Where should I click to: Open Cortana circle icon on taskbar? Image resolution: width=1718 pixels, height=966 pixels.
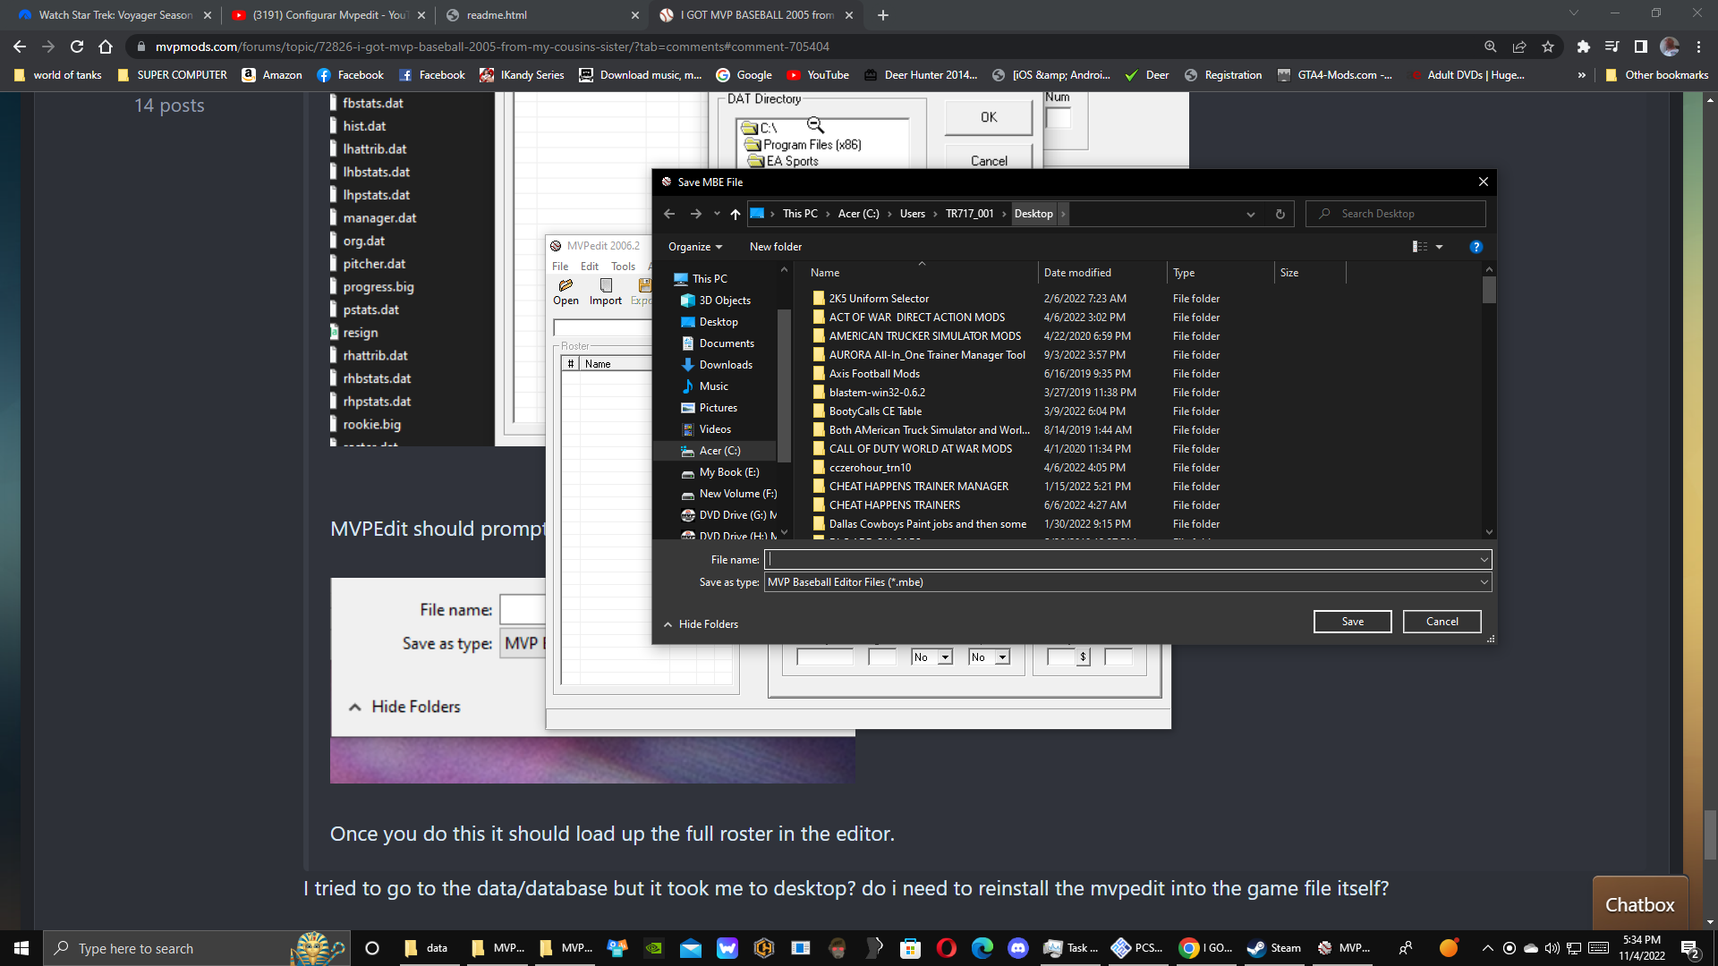(x=373, y=948)
